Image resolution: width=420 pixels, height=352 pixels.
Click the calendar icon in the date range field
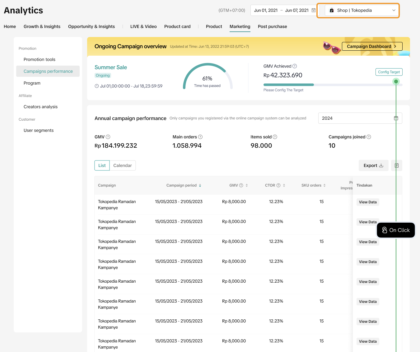(314, 10)
